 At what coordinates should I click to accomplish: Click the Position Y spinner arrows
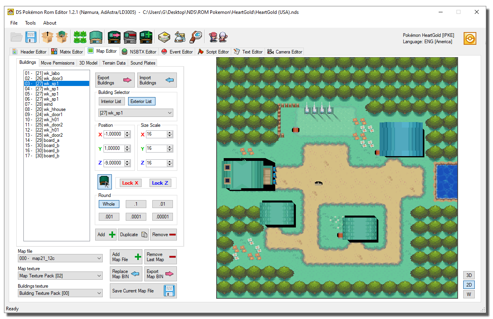(x=127, y=149)
